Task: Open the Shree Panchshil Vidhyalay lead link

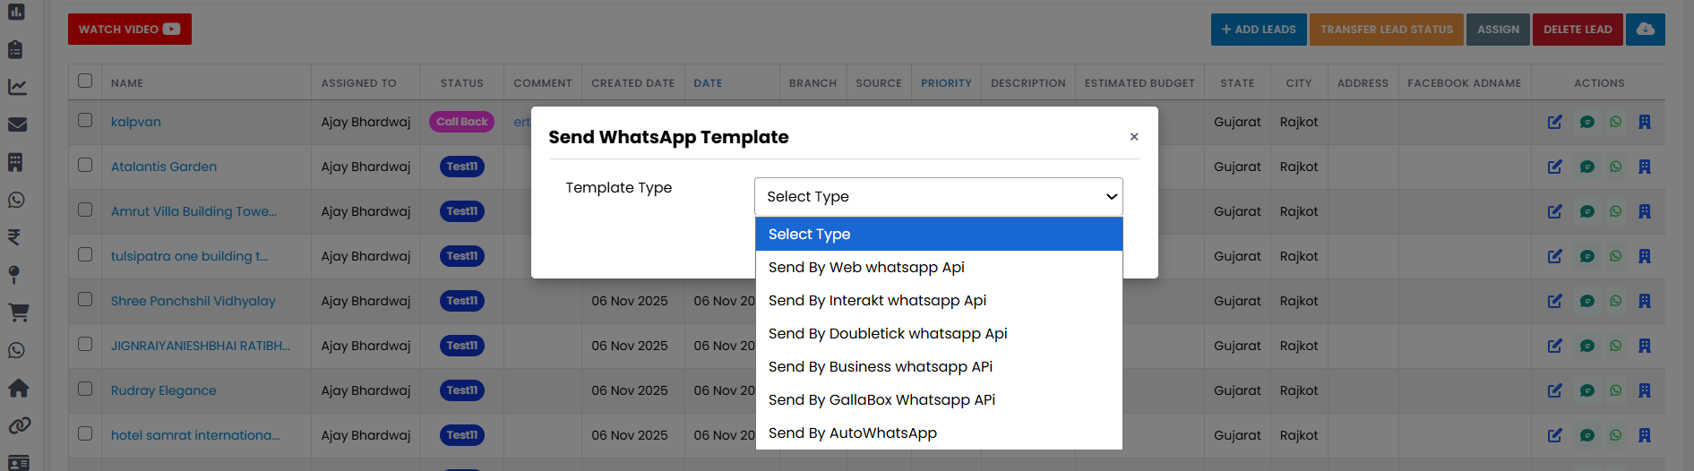Action: point(193,301)
